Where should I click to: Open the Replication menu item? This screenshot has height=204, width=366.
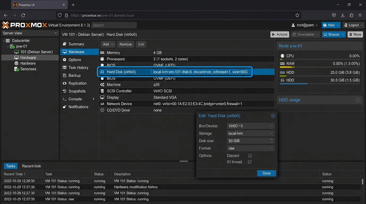pos(80,83)
